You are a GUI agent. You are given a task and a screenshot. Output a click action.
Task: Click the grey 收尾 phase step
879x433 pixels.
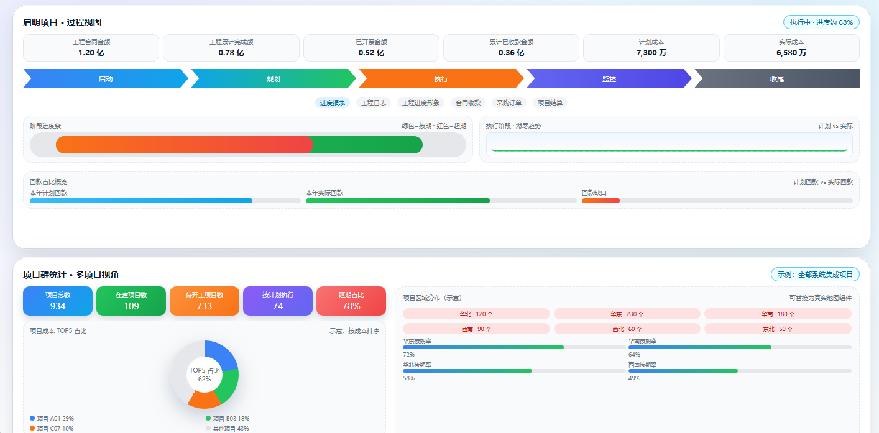[777, 79]
